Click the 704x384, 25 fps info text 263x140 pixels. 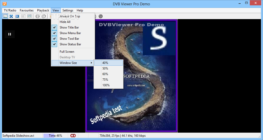click(x=122, y=135)
